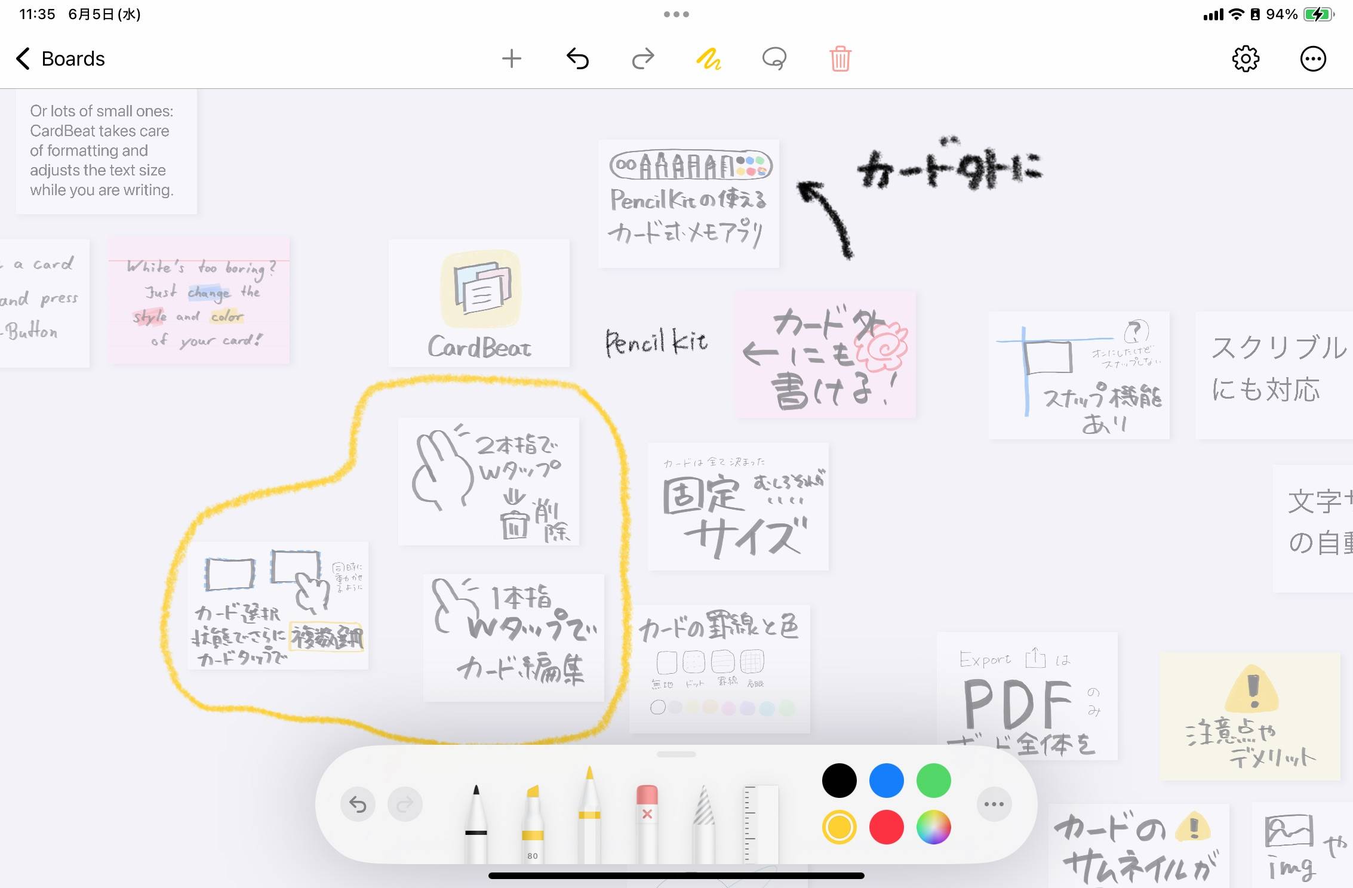This screenshot has height=888, width=1353.
Task: Select the CardBeat logo card
Action: [479, 303]
